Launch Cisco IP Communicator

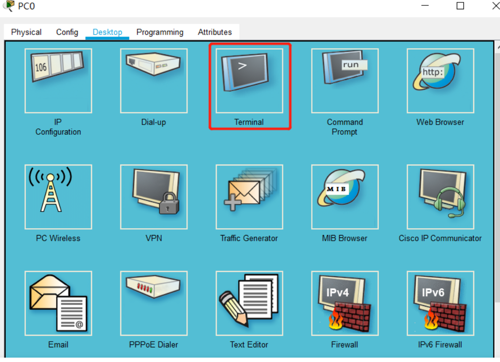click(x=441, y=197)
